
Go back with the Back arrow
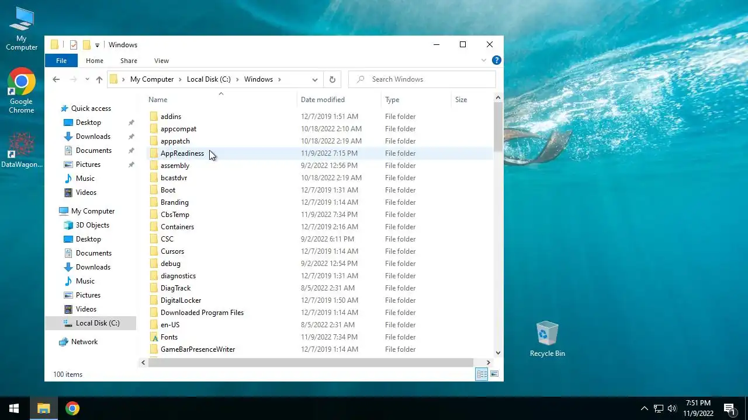coord(56,79)
